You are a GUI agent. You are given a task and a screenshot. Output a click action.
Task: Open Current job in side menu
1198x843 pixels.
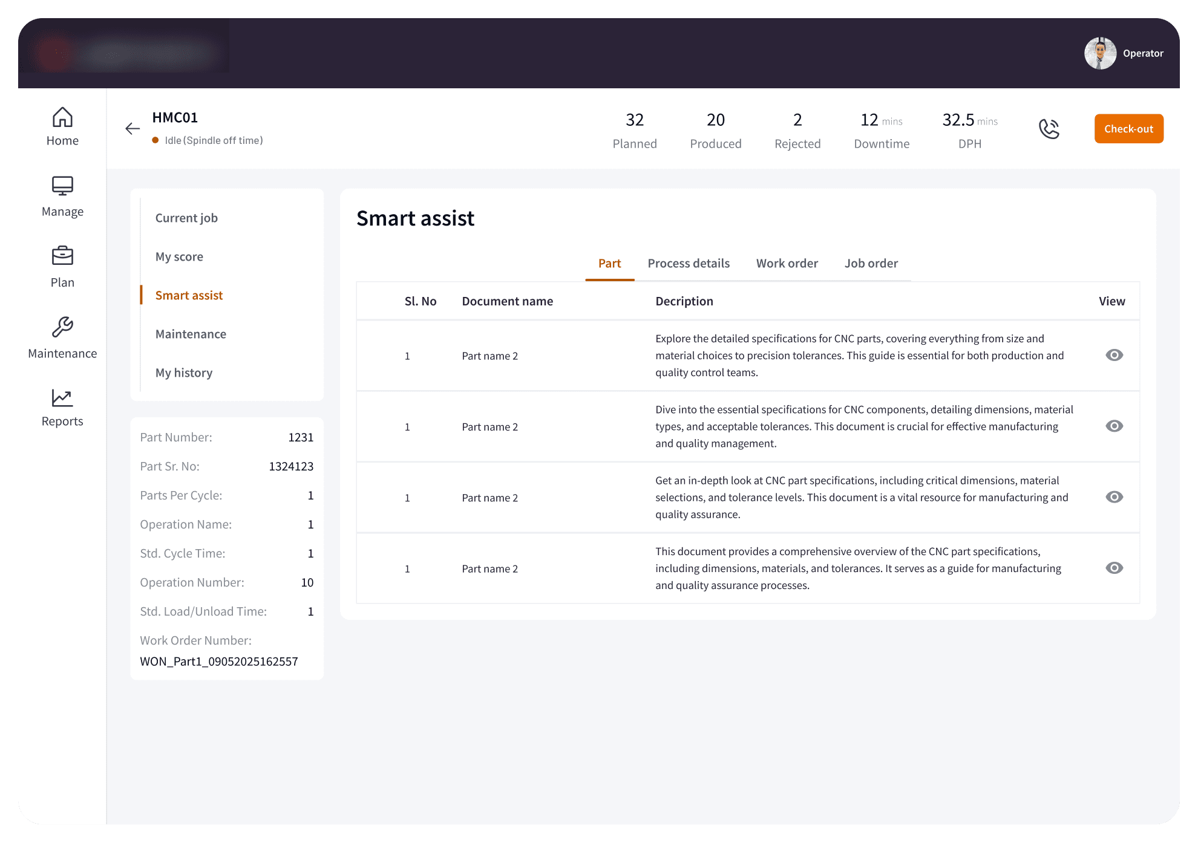coord(186,218)
